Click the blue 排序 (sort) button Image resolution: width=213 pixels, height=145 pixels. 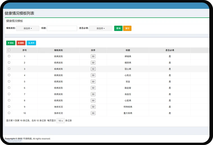click(31, 43)
